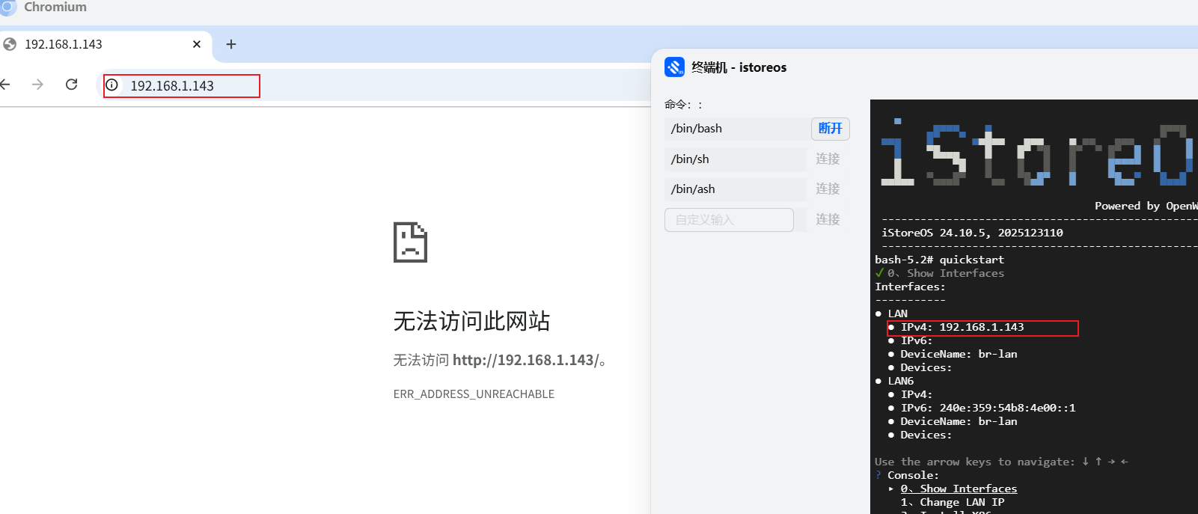The width and height of the screenshot is (1198, 514).
Task: Select the 0、Show Interfaces console option
Action: (x=959, y=489)
